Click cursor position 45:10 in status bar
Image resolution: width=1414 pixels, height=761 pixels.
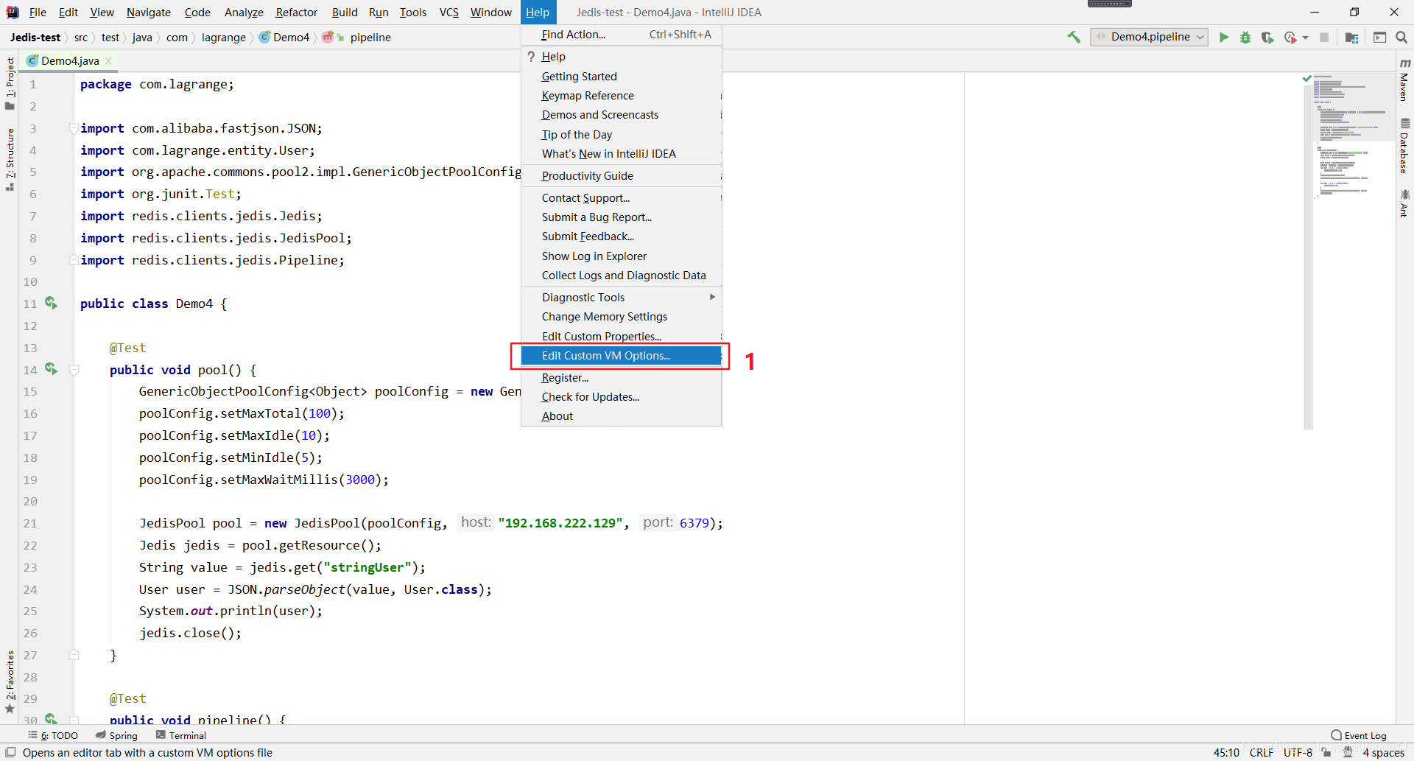coord(1226,752)
